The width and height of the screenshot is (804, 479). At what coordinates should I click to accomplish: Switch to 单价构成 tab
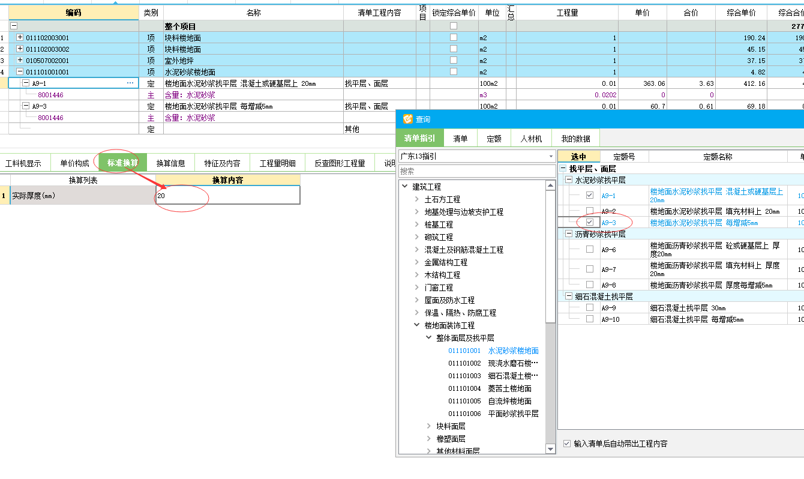(74, 163)
